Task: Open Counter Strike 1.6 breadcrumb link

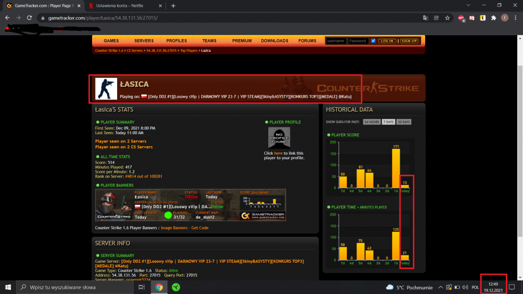Action: [109, 51]
